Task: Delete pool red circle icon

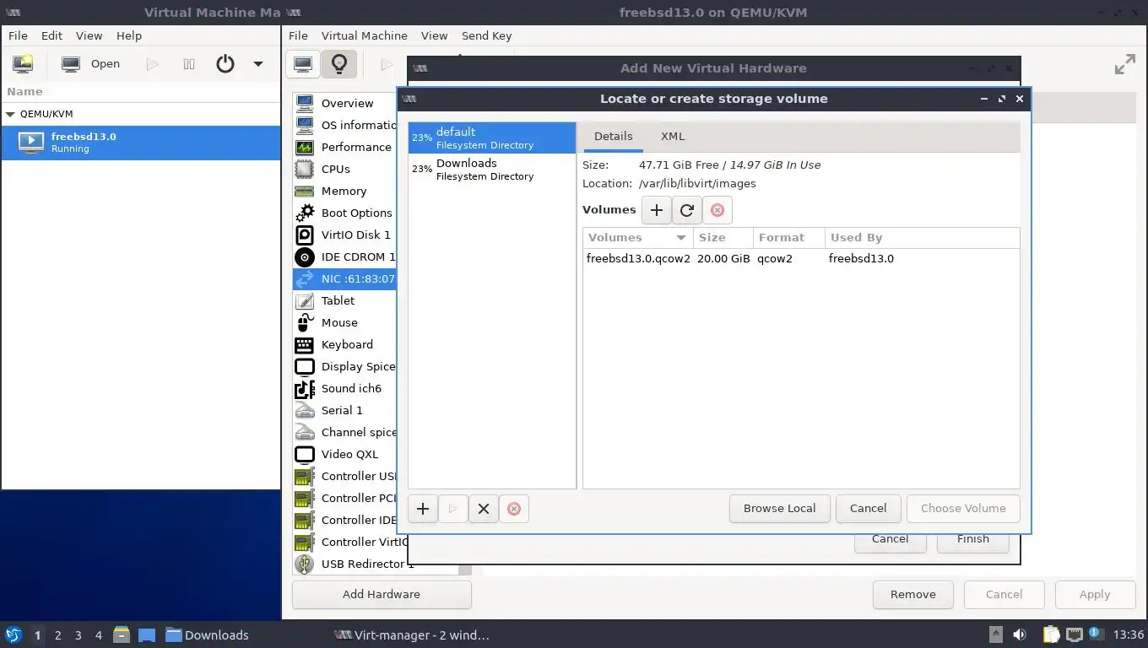Action: pyautogui.click(x=514, y=509)
